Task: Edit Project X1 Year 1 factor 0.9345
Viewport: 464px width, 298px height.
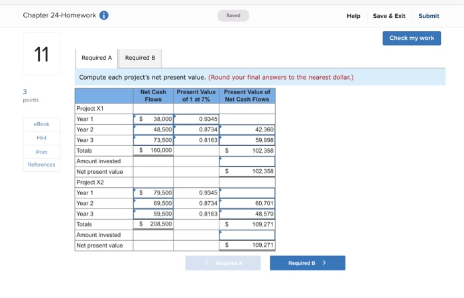Action: [x=196, y=119]
